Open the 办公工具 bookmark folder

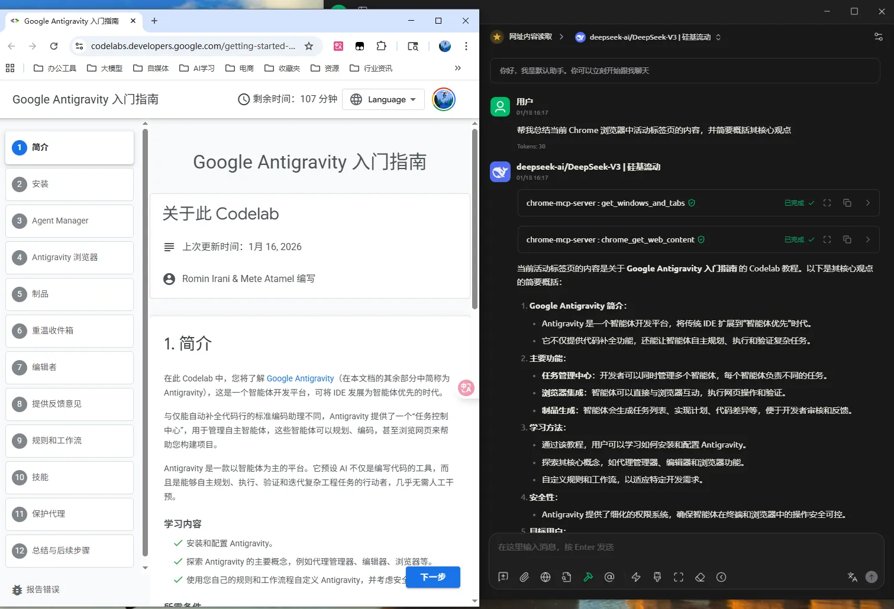(x=55, y=68)
